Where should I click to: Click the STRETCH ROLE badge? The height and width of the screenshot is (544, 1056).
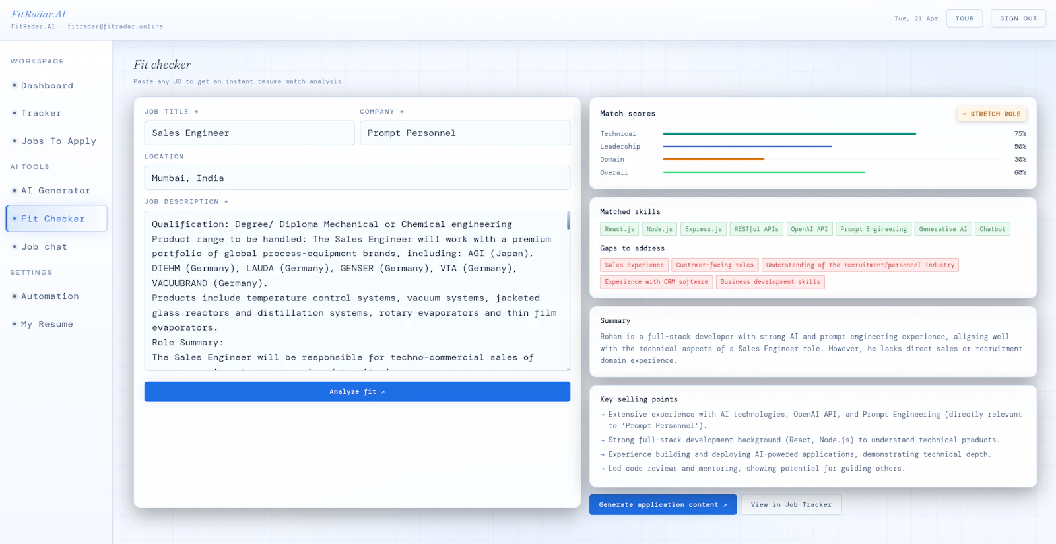point(991,114)
